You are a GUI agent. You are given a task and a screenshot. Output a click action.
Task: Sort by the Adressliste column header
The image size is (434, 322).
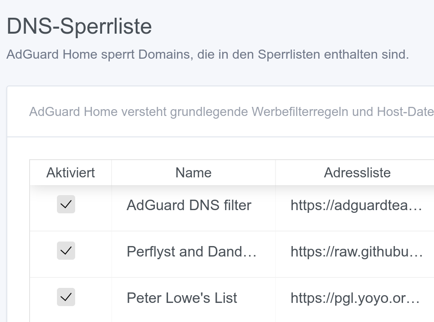[357, 173]
